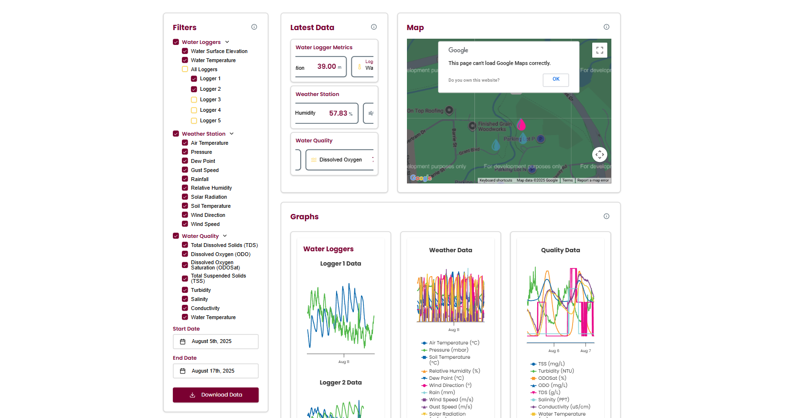Collapse the Weather Station filter group

click(x=232, y=134)
